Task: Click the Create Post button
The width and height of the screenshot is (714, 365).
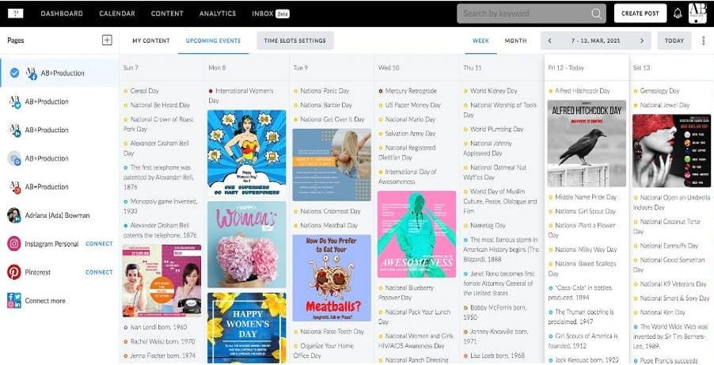Action: click(640, 13)
